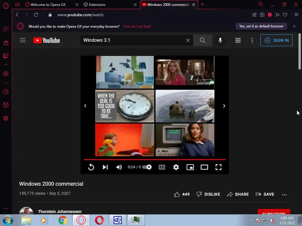302x226 pixels.
Task: Skip to the next video
Action: (x=105, y=167)
